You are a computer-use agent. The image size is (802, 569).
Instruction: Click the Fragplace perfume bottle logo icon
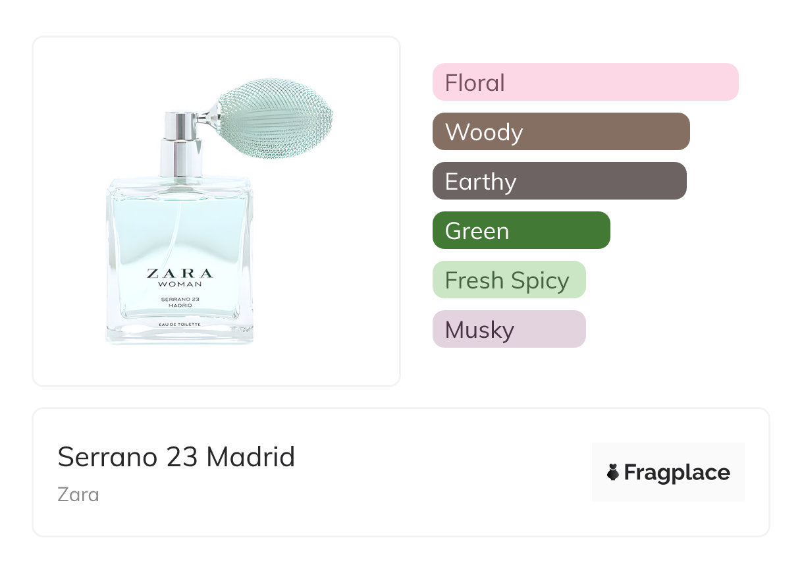(x=613, y=472)
